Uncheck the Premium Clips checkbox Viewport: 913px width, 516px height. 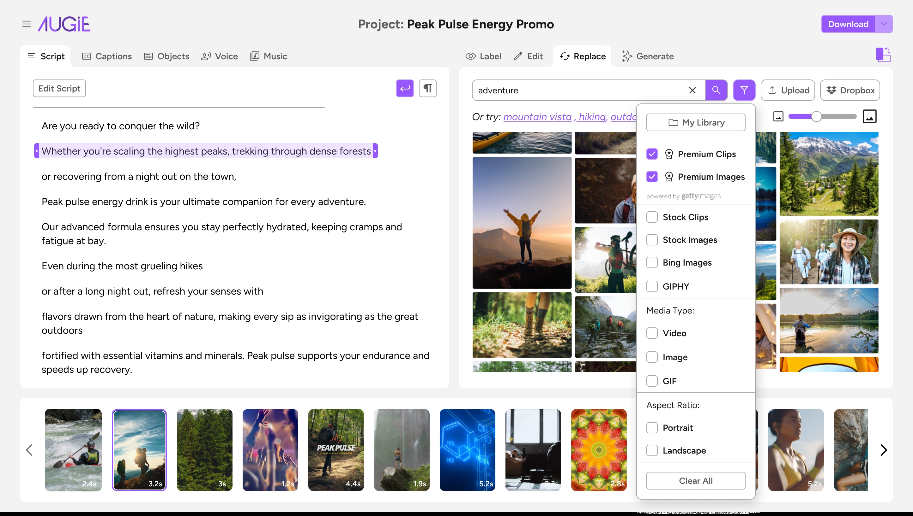652,154
